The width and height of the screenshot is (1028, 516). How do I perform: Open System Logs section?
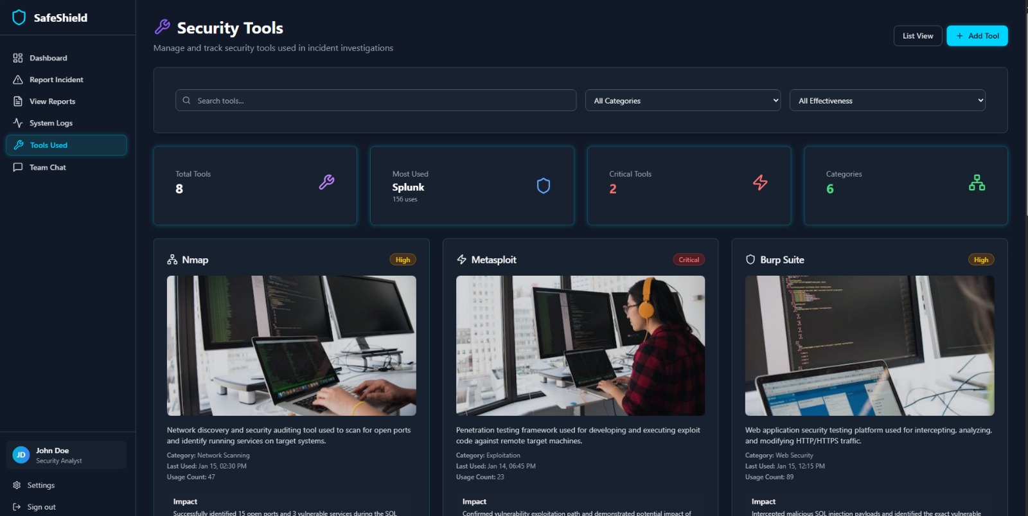click(66, 123)
